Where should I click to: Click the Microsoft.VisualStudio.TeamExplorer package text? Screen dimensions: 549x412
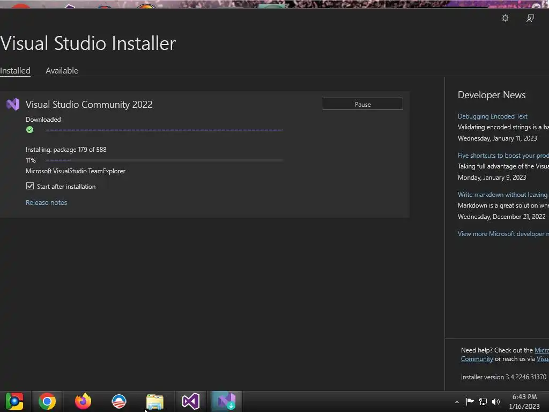click(x=75, y=171)
